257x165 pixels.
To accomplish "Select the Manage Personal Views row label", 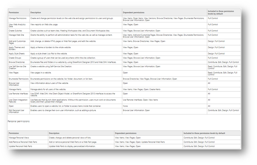I will 20,138.
